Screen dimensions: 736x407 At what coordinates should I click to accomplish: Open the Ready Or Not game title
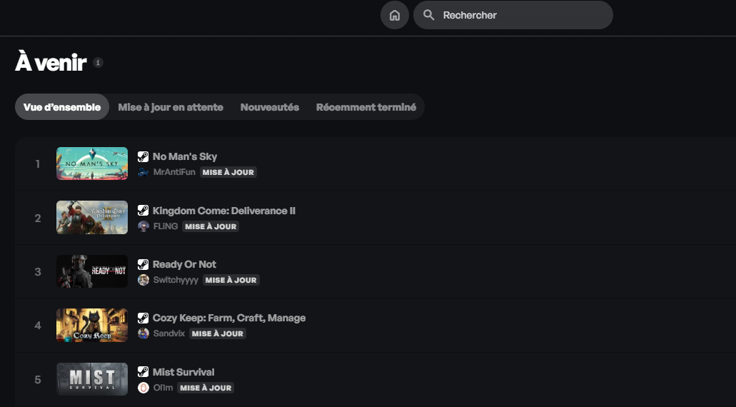click(x=184, y=264)
